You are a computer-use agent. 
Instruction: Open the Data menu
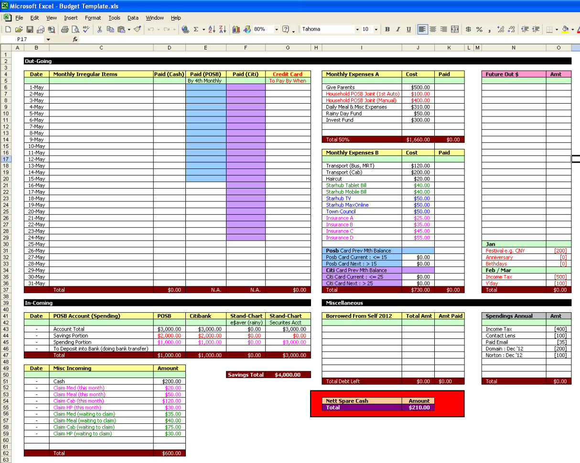[x=133, y=18]
